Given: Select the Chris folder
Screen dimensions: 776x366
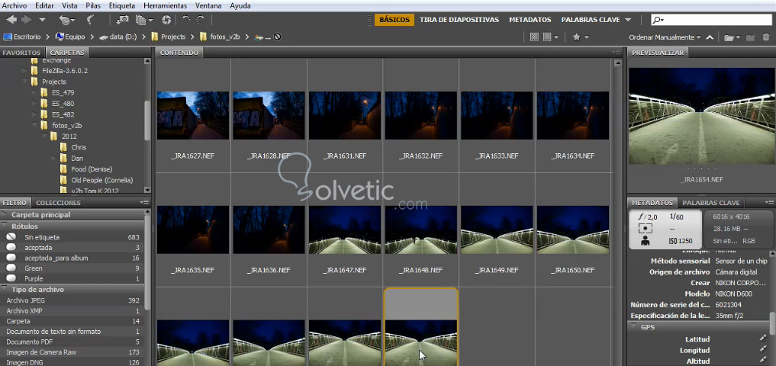Looking at the screenshot, I should coord(79,147).
